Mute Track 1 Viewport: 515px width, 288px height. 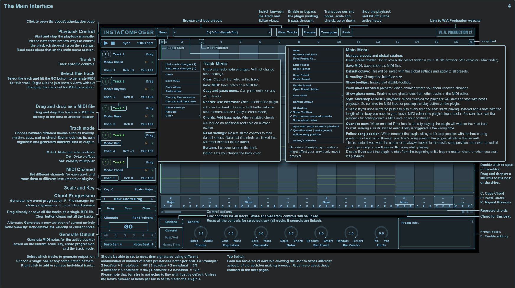[x=146, y=62]
